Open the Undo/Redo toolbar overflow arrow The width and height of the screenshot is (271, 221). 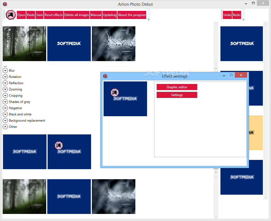[x=243, y=19]
